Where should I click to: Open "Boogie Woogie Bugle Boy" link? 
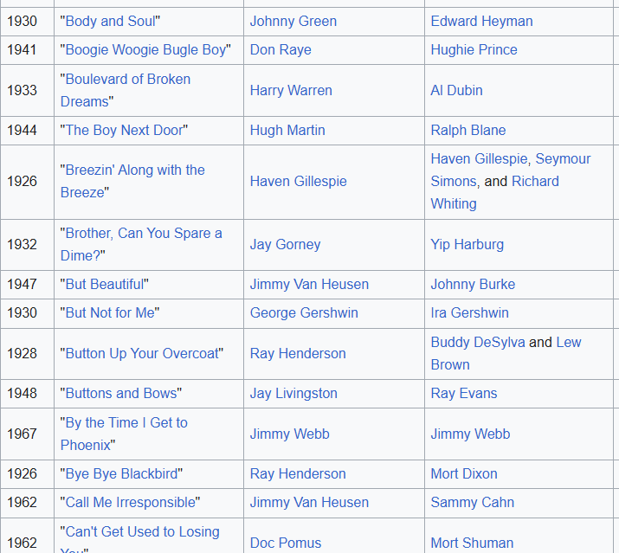[x=145, y=49]
